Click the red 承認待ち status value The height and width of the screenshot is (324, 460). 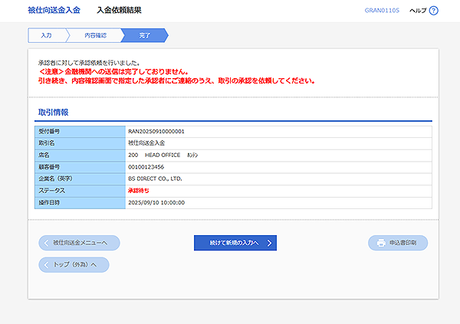(139, 191)
